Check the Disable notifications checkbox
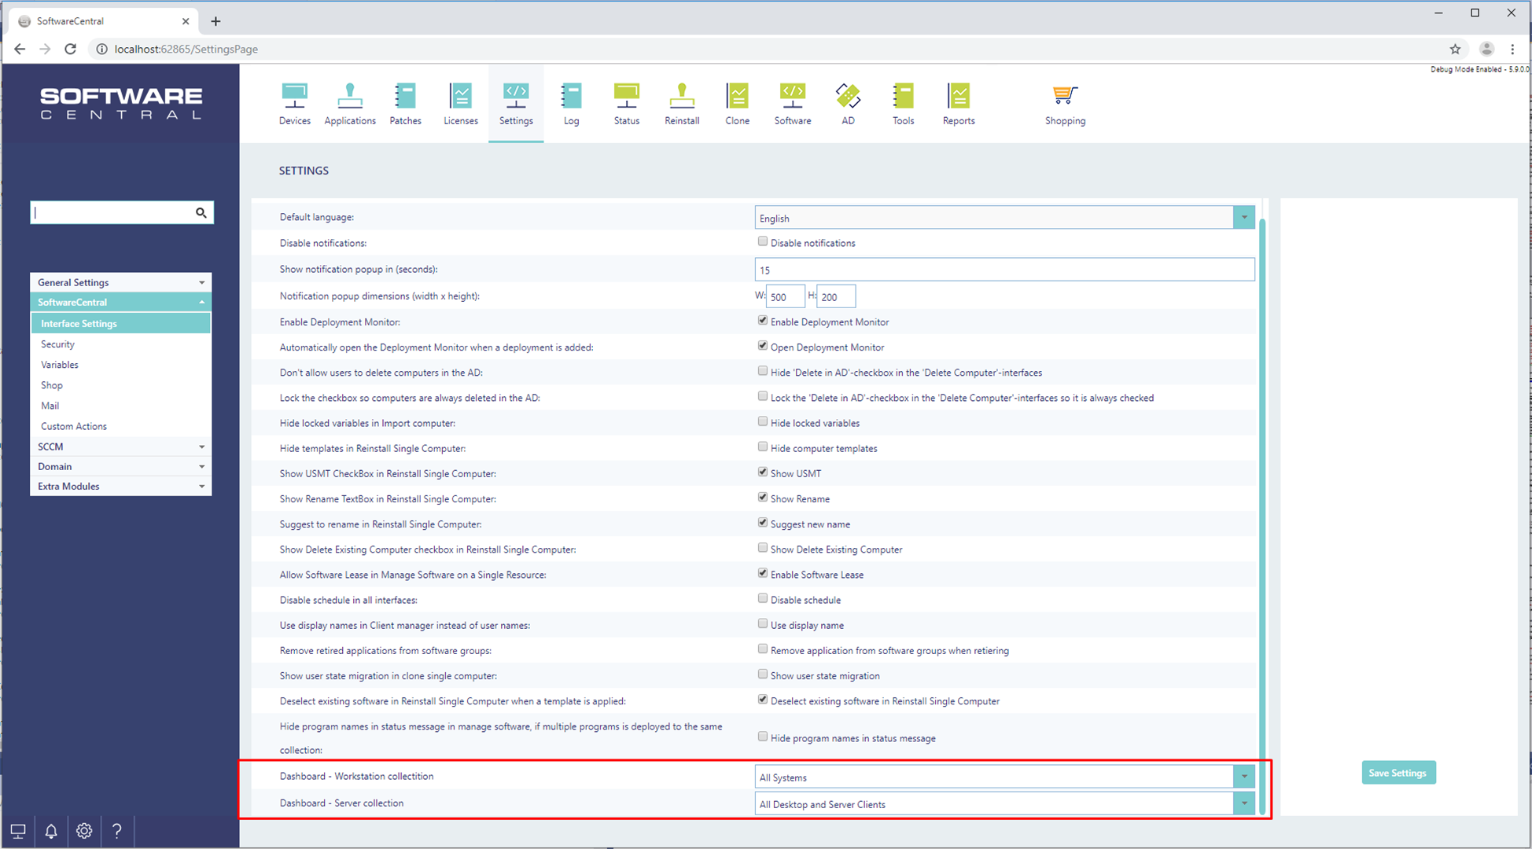 point(762,242)
